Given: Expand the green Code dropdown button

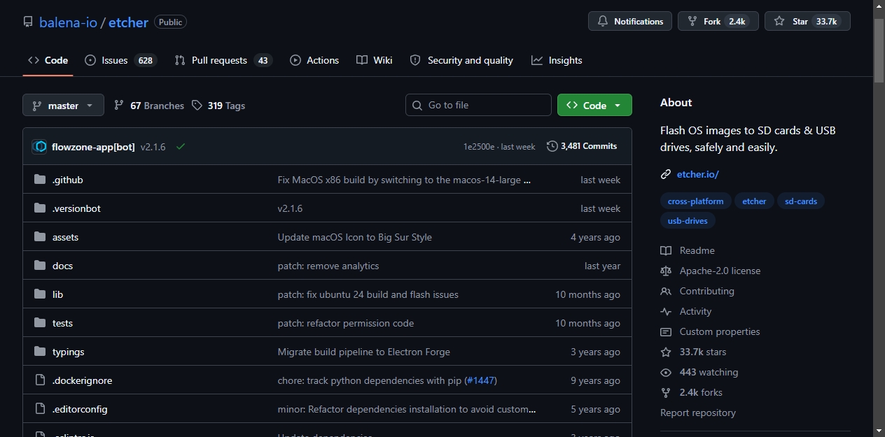Looking at the screenshot, I should pos(594,105).
